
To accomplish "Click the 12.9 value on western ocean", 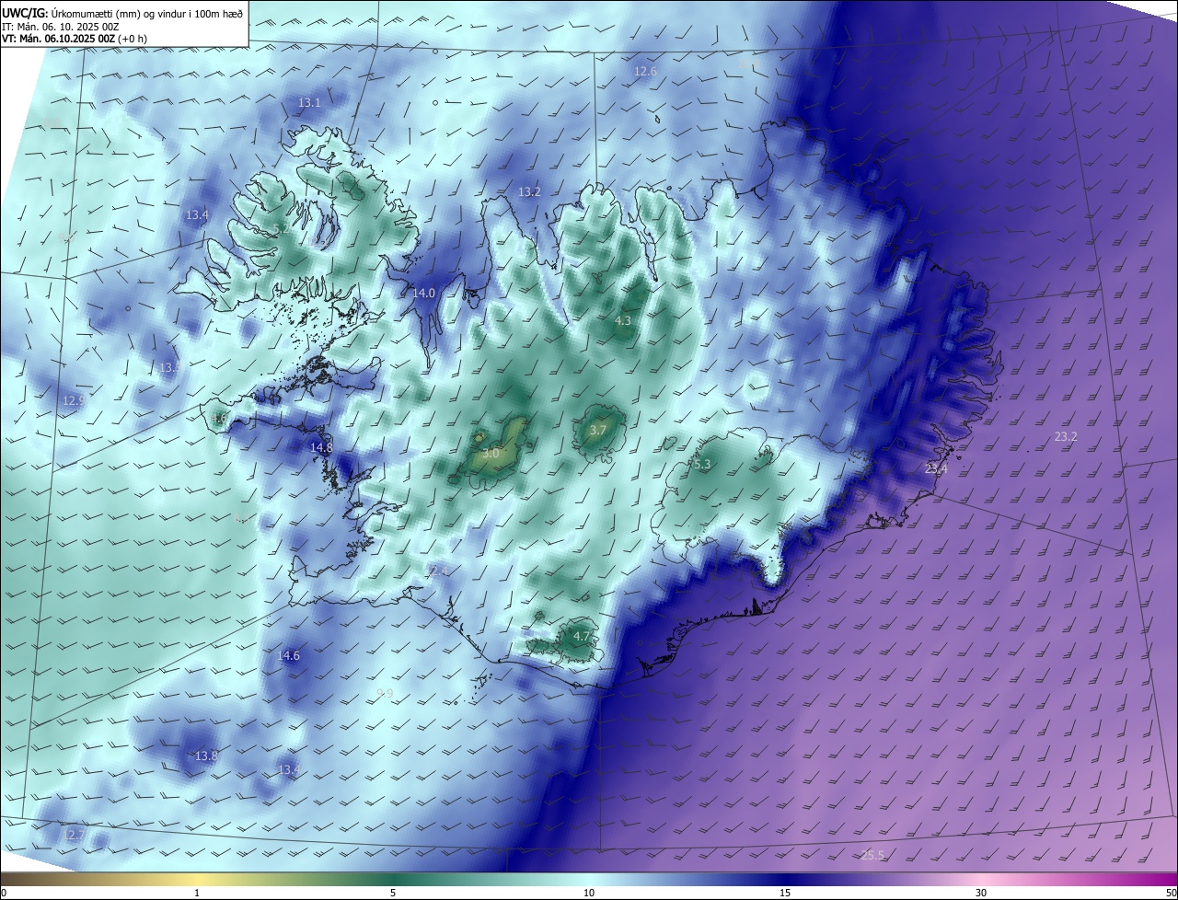I will click(74, 400).
